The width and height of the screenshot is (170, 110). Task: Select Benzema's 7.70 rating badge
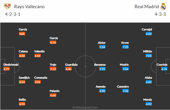pos(102,69)
